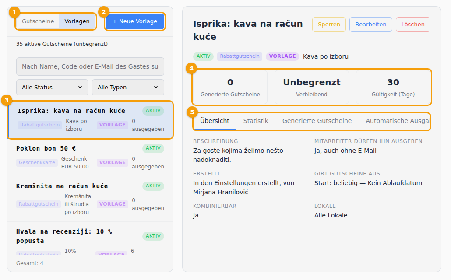Open the Poklon bon 50 € template
This screenshot has height=280, width=451.
pos(90,157)
